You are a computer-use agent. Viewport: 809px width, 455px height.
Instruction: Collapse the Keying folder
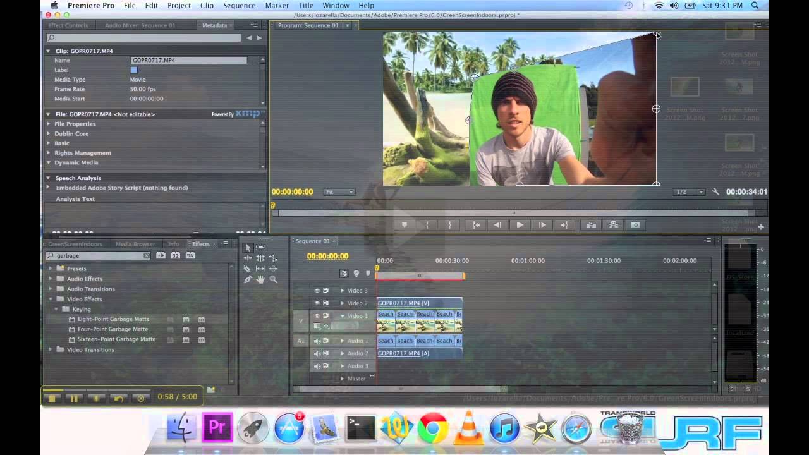tap(56, 309)
